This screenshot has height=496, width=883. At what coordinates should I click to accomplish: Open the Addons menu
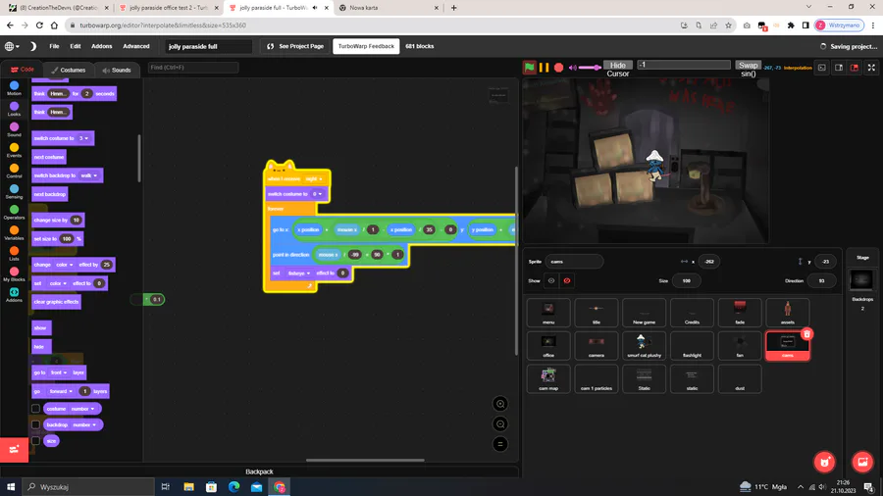point(102,46)
